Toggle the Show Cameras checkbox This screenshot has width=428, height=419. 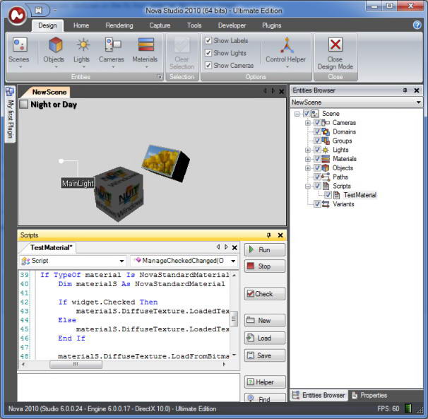pos(208,66)
